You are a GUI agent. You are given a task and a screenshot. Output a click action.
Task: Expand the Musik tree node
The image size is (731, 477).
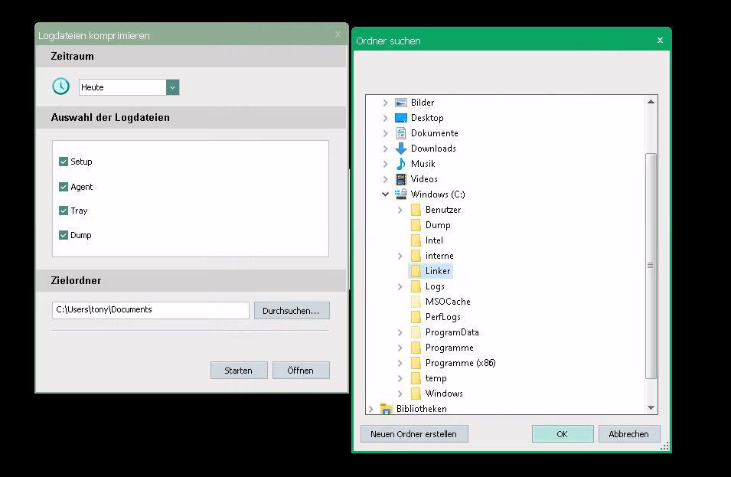(386, 164)
